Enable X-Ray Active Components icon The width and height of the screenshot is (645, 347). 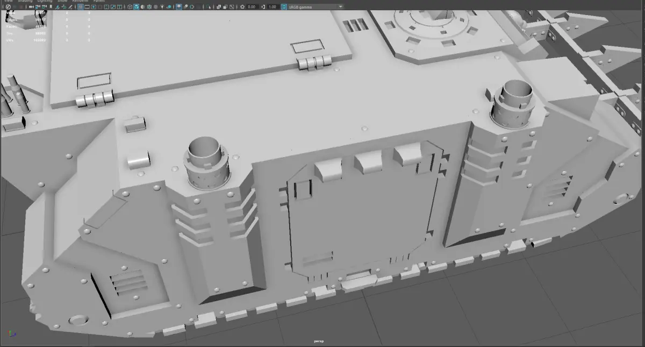pyautogui.click(x=225, y=7)
